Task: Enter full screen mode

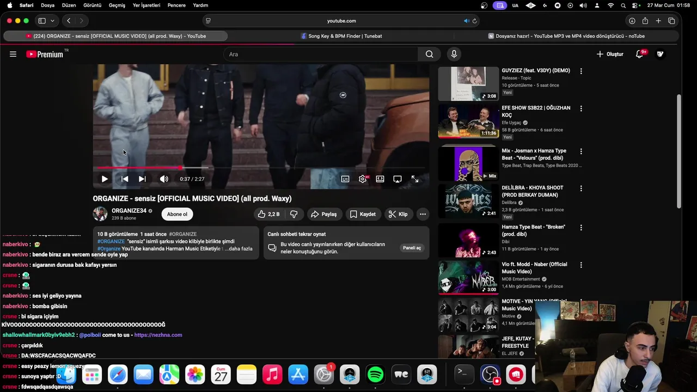Action: click(415, 179)
